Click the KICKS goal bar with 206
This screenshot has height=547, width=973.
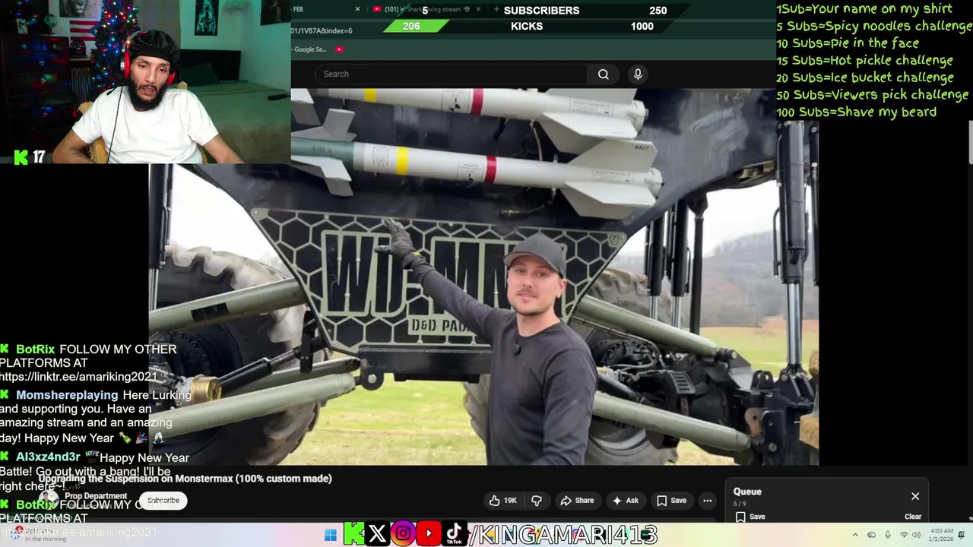coord(526,26)
